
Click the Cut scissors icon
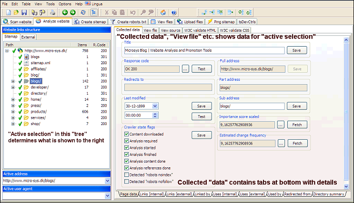click(107, 12)
